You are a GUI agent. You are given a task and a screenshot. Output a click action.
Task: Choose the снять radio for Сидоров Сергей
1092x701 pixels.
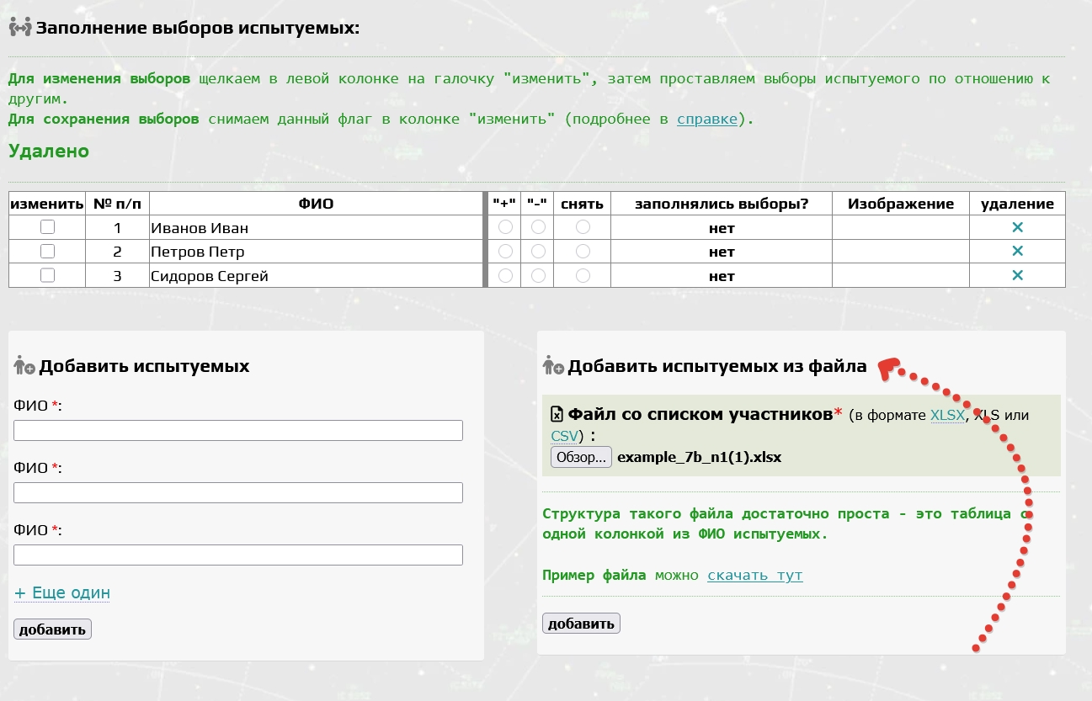pyautogui.click(x=583, y=275)
